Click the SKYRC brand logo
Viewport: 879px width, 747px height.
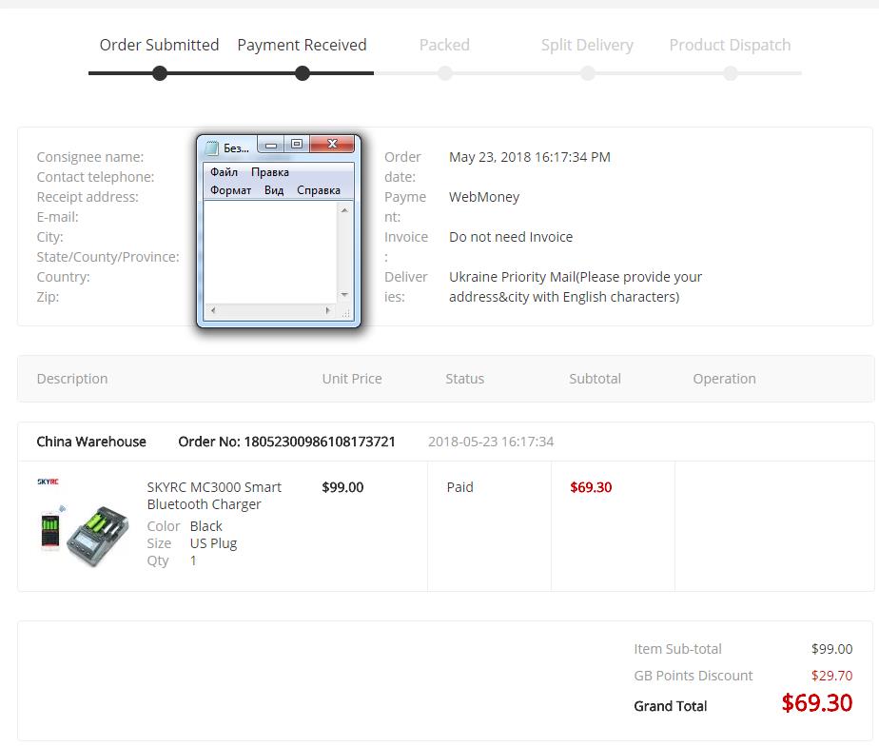pyautogui.click(x=48, y=482)
